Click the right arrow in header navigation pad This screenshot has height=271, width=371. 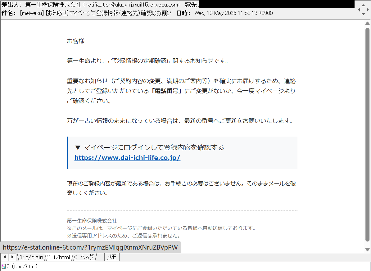[x=368, y=10]
